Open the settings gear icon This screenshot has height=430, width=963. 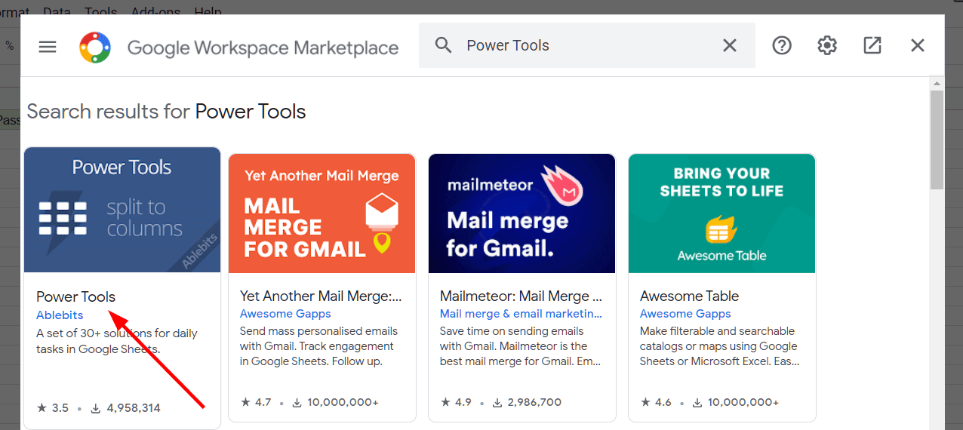pyautogui.click(x=827, y=45)
